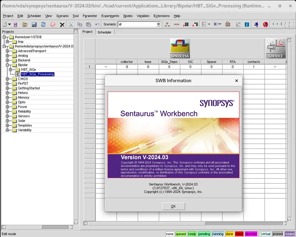Image resolution: width=296 pixels, height=237 pixels.
Task: Click the red failed status swatch
Action: [x=239, y=234]
